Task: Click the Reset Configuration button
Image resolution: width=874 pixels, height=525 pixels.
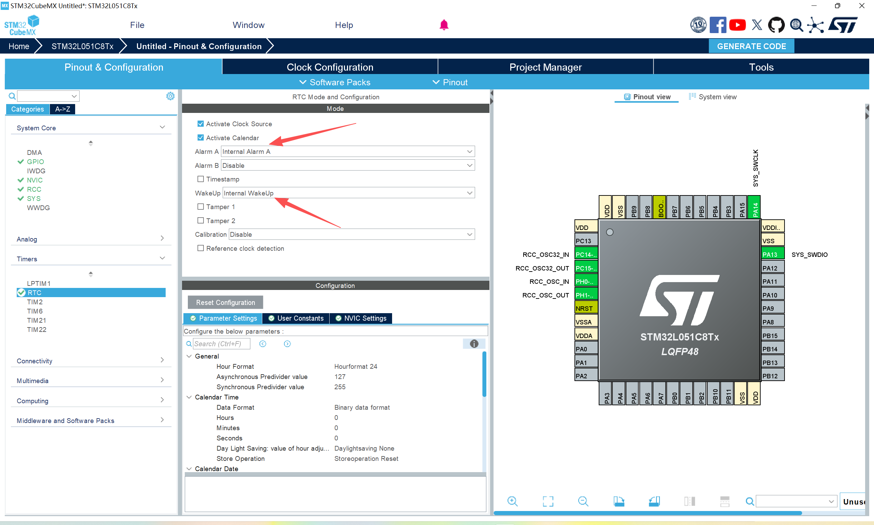Action: (x=225, y=302)
